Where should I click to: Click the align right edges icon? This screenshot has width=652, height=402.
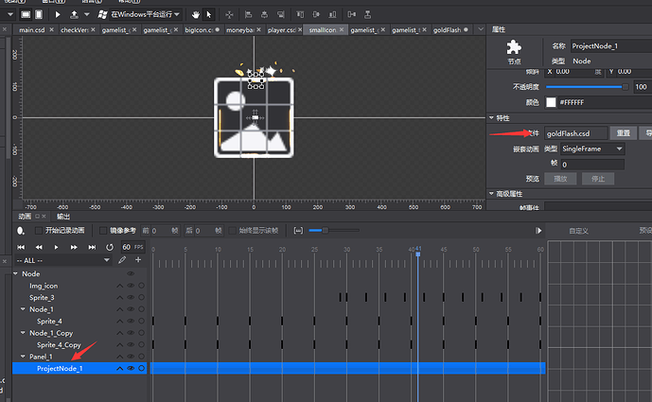coord(281,14)
